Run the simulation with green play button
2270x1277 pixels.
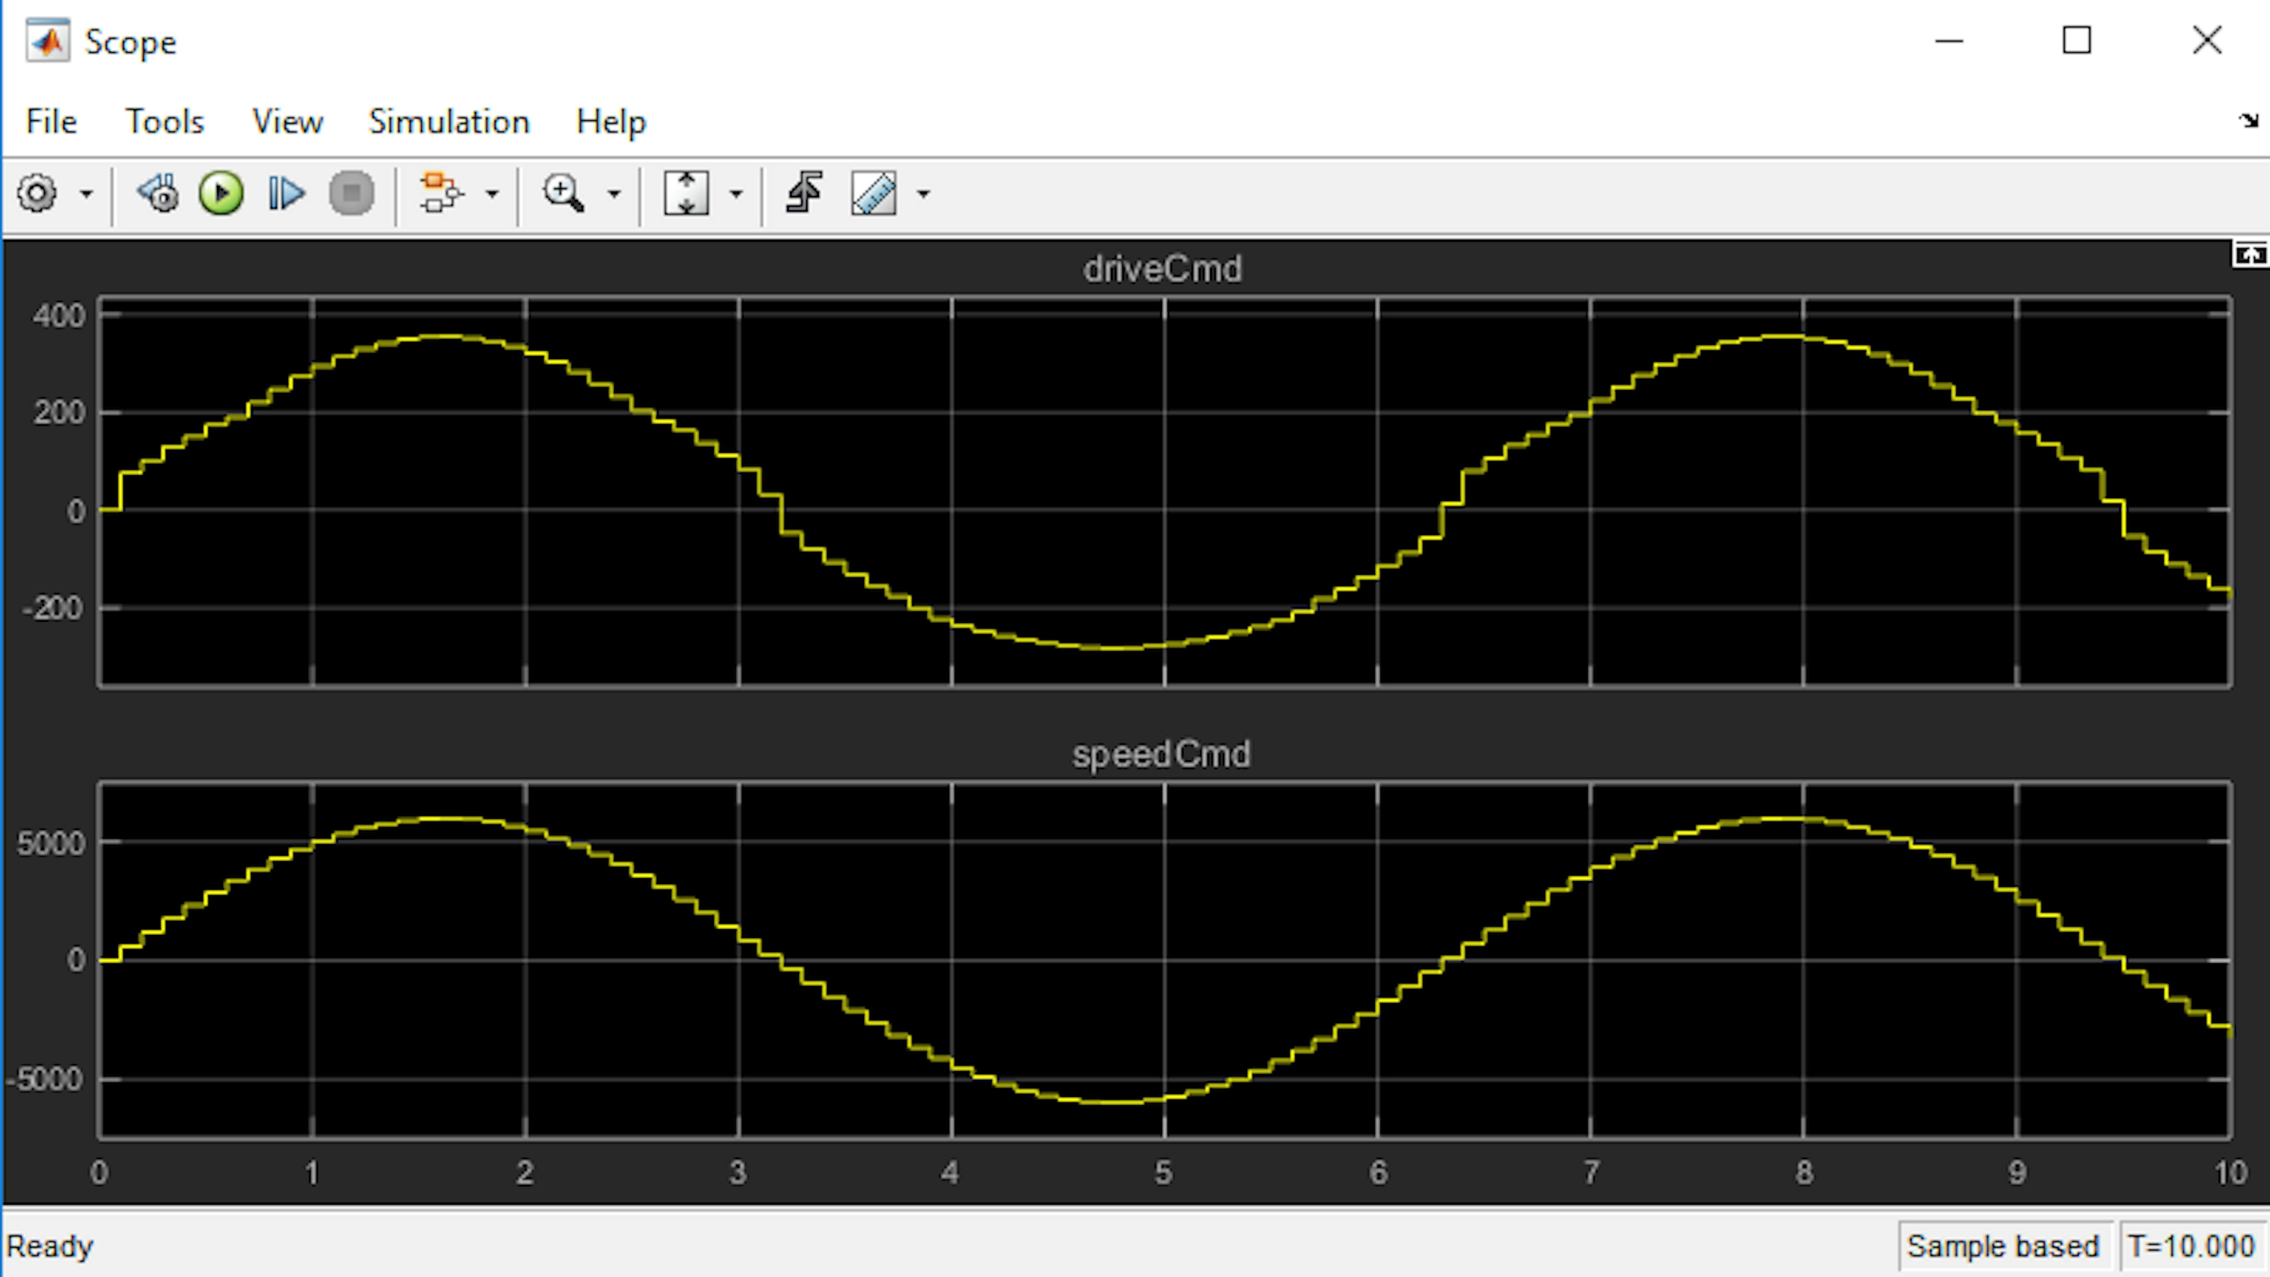221,193
